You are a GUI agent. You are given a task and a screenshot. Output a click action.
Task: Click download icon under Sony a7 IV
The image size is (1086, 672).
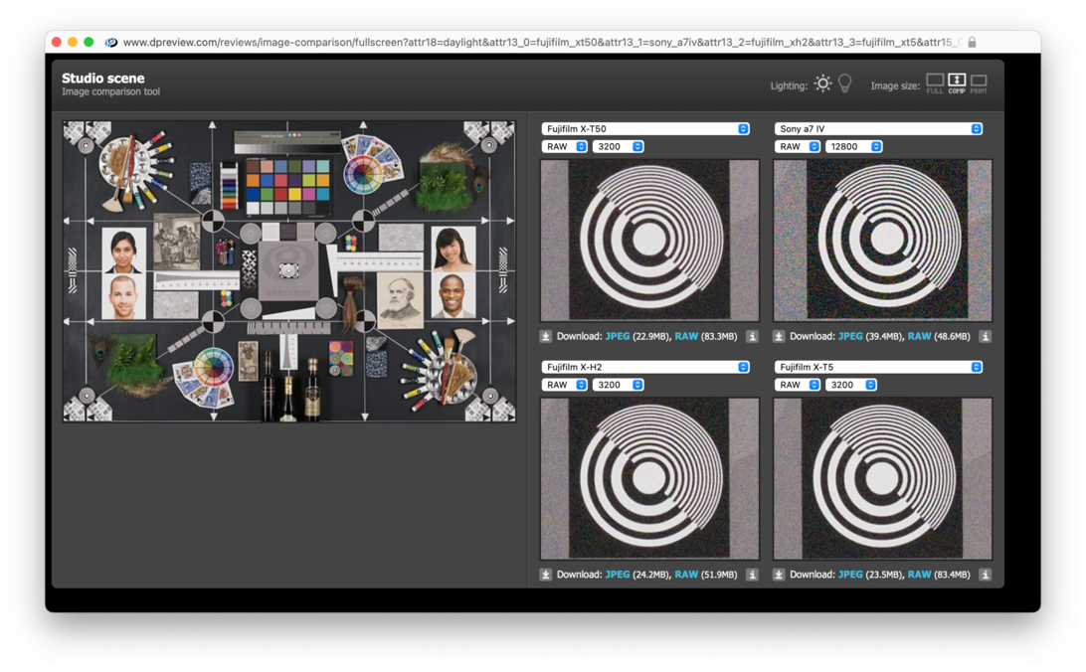(x=779, y=337)
